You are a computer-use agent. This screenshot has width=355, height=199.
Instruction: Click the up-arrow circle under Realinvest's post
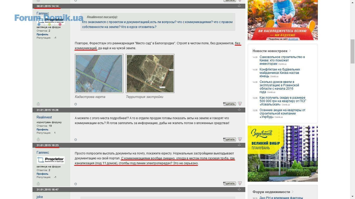pos(76,140)
